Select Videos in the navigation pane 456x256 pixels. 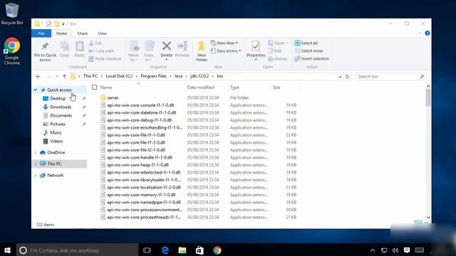point(56,141)
